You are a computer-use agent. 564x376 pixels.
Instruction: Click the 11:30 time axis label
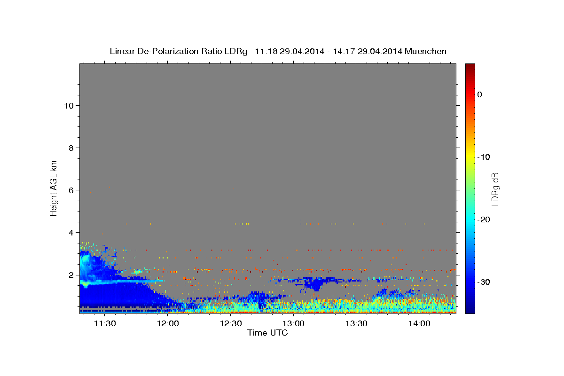click(x=105, y=323)
